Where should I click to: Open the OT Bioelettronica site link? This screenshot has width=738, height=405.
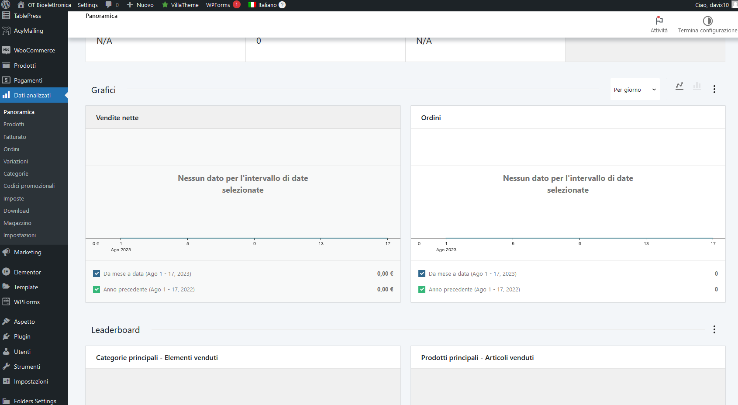pyautogui.click(x=49, y=5)
